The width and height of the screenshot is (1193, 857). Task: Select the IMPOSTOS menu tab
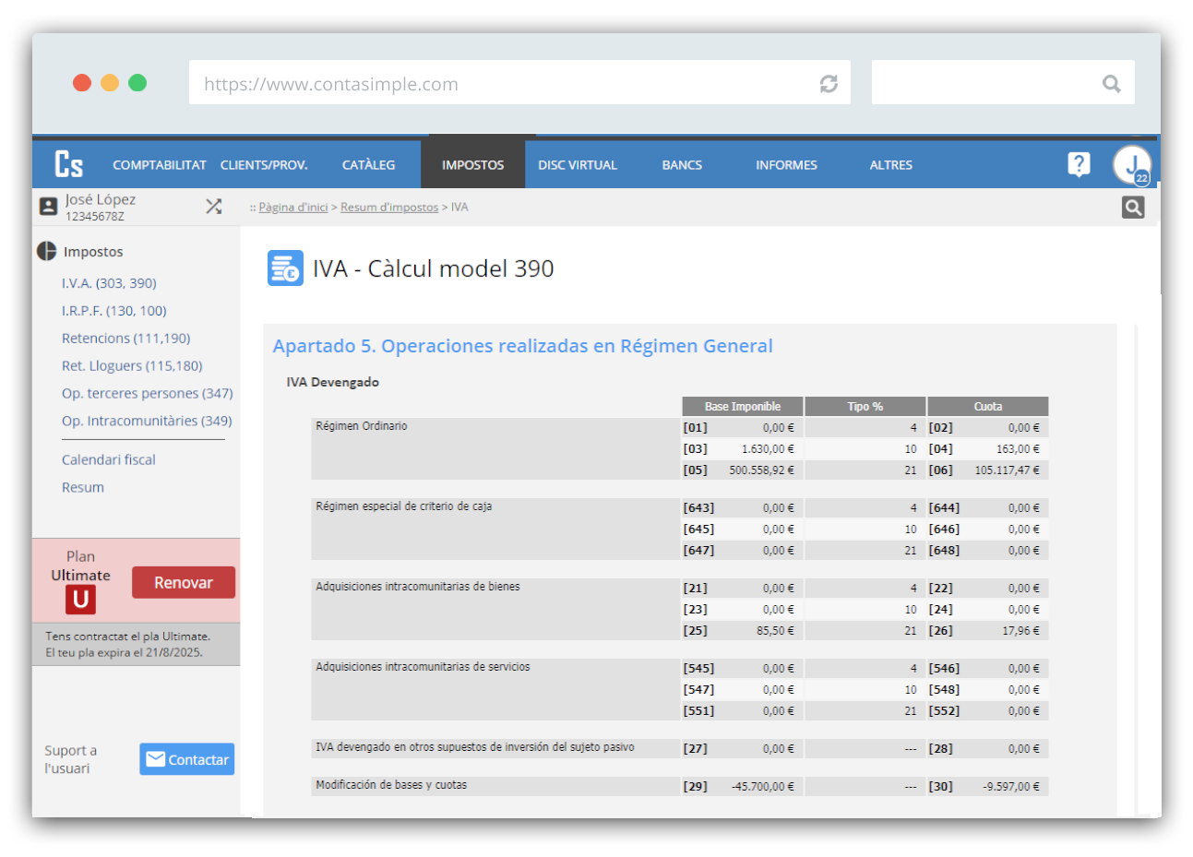472,165
